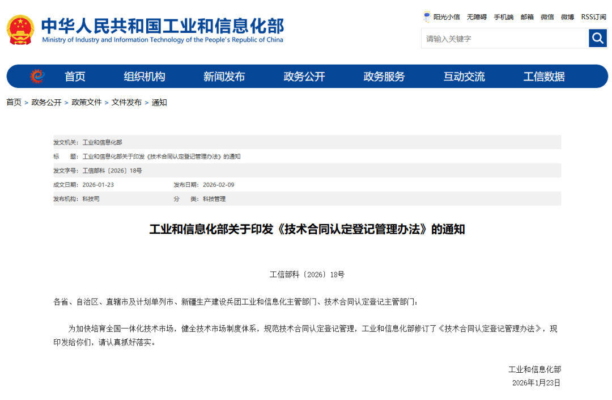Open the 手机端 mobile version link
This screenshot has height=400, width=612.
tap(503, 17)
